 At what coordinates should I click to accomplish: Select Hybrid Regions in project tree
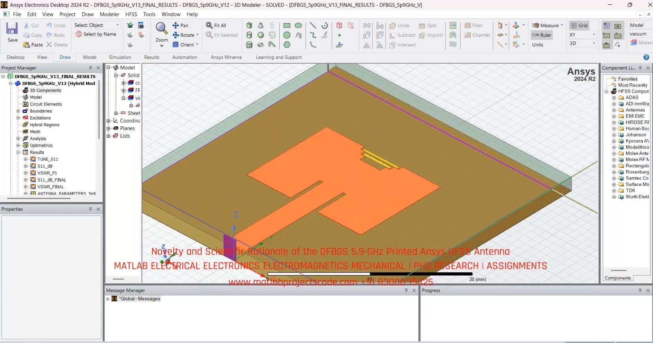45,125
